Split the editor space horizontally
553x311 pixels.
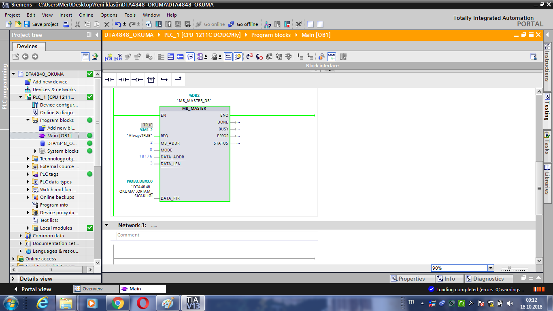click(311, 24)
